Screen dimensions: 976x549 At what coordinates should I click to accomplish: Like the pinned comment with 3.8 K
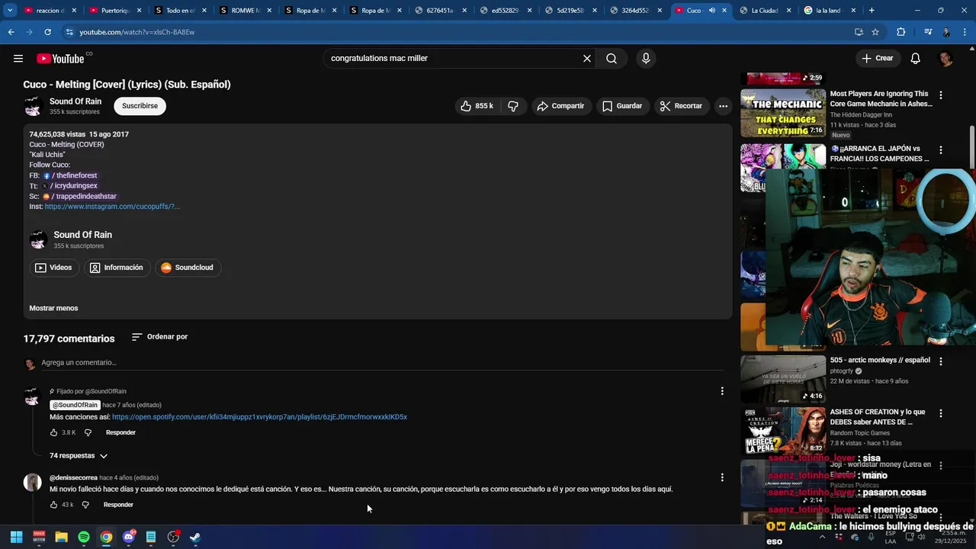click(54, 433)
